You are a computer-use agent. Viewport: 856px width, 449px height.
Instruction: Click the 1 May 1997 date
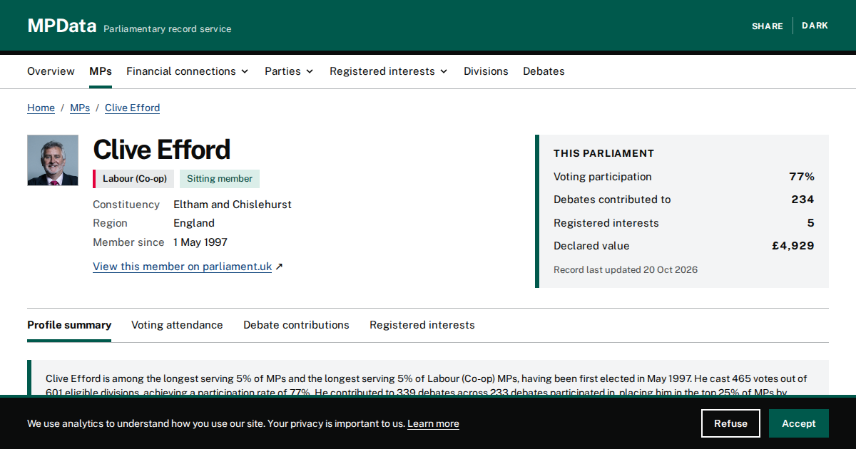pos(200,242)
